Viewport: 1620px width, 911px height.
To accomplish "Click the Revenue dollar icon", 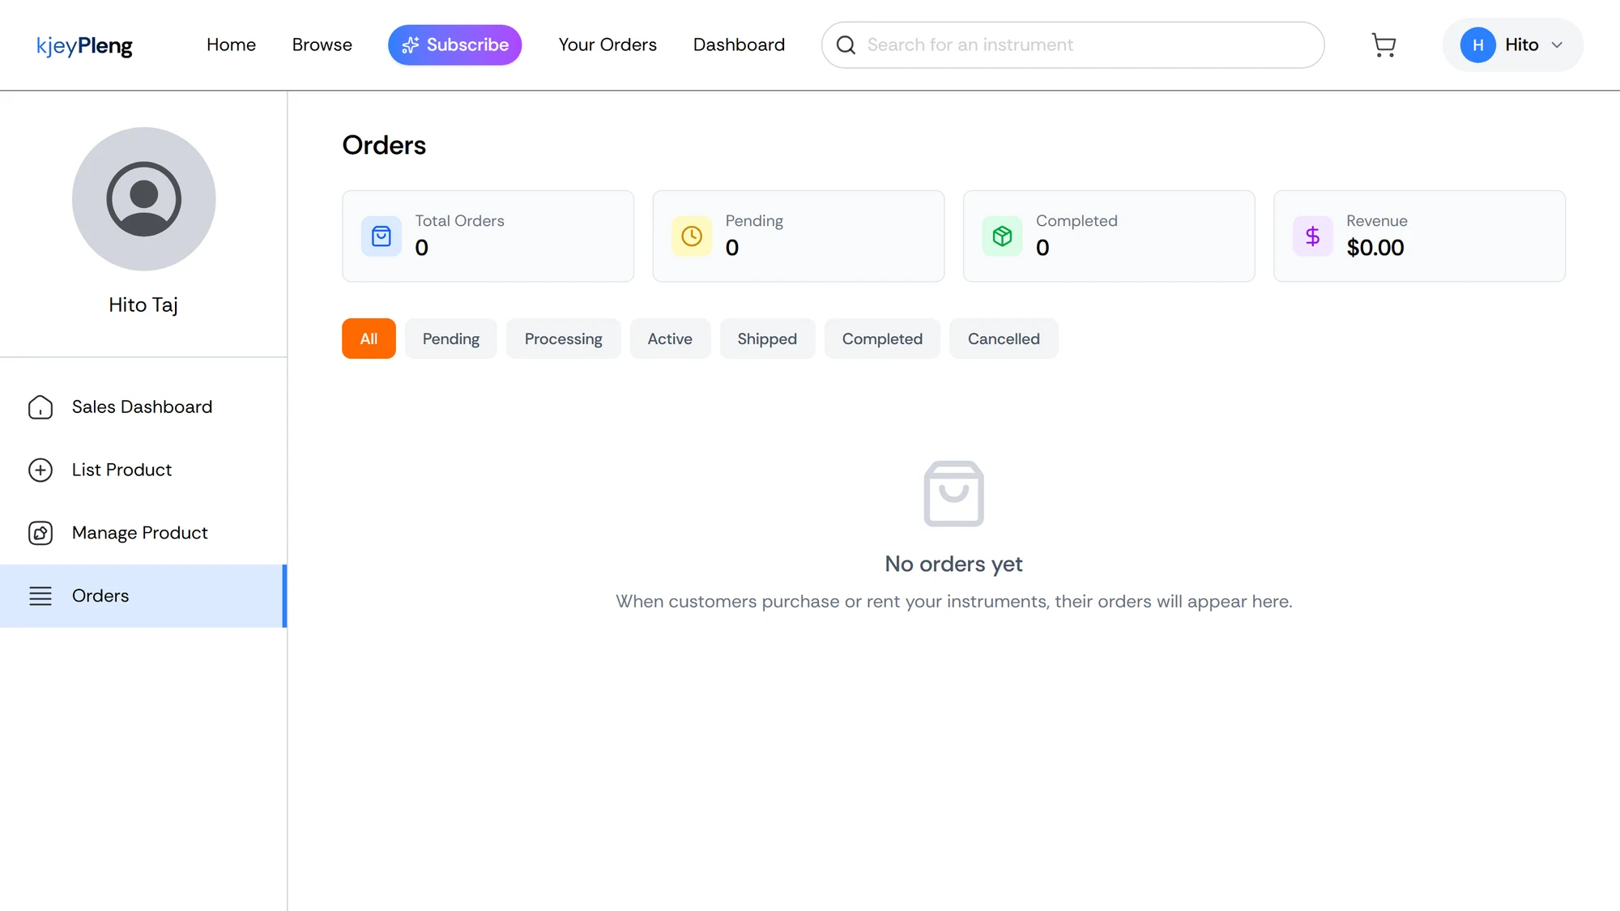I will point(1312,236).
